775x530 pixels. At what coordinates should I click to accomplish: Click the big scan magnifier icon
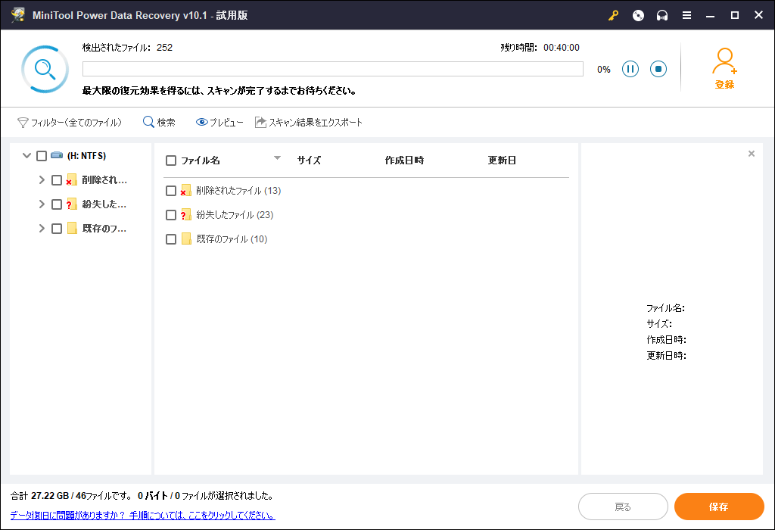tap(45, 68)
